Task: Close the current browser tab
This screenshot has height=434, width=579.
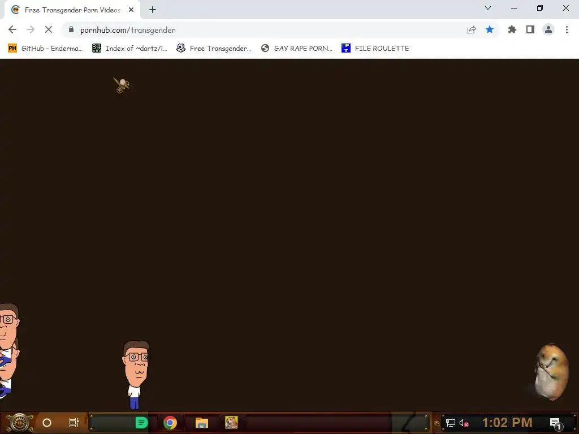Action: pos(131,10)
